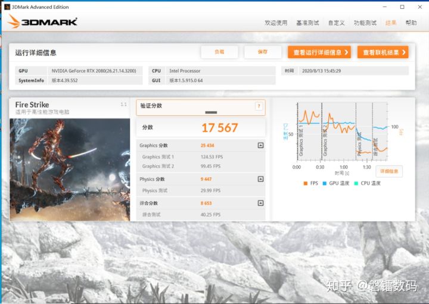Viewport: 429px width, 304px height.
Task: Click the 详细信息 button under the chart
Action: pos(388,171)
